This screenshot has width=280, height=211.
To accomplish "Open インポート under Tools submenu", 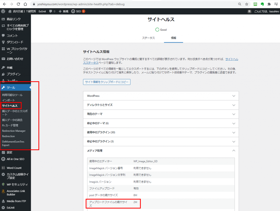I will (8, 100).
